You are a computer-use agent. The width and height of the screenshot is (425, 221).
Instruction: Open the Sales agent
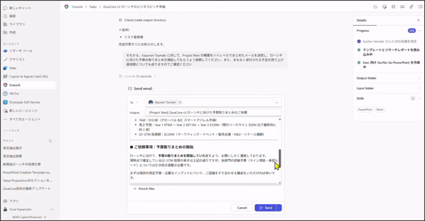[13, 68]
